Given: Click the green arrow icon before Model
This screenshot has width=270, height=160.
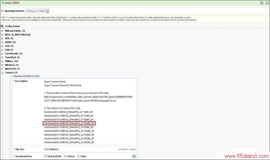Looking at the screenshot, I should [x=3, y=3].
